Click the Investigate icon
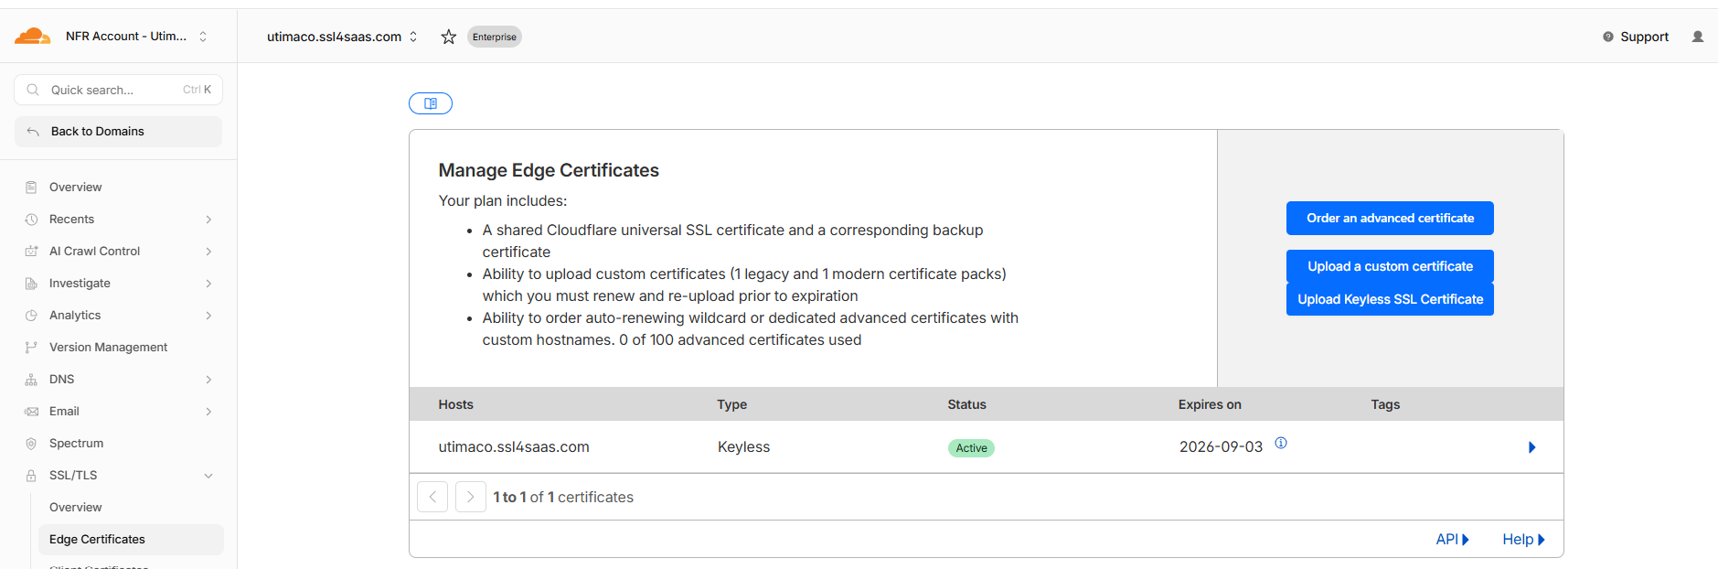The image size is (1718, 569). 31,284
